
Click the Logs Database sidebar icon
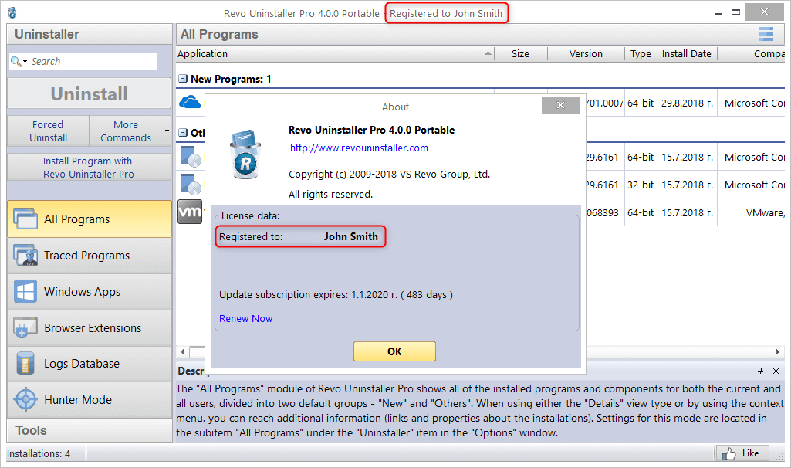coord(25,364)
